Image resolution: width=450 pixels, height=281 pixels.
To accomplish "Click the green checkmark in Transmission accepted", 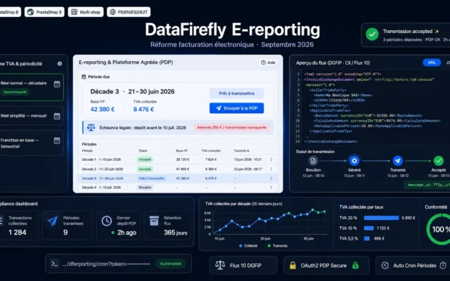I will 372,34.
